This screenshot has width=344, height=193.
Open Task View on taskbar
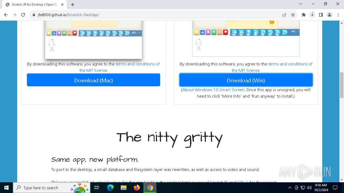pos(97,188)
